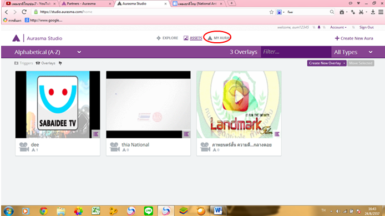Open the SABAIDEE TV overlay thumbnail
The image size is (385, 216).
(58, 104)
